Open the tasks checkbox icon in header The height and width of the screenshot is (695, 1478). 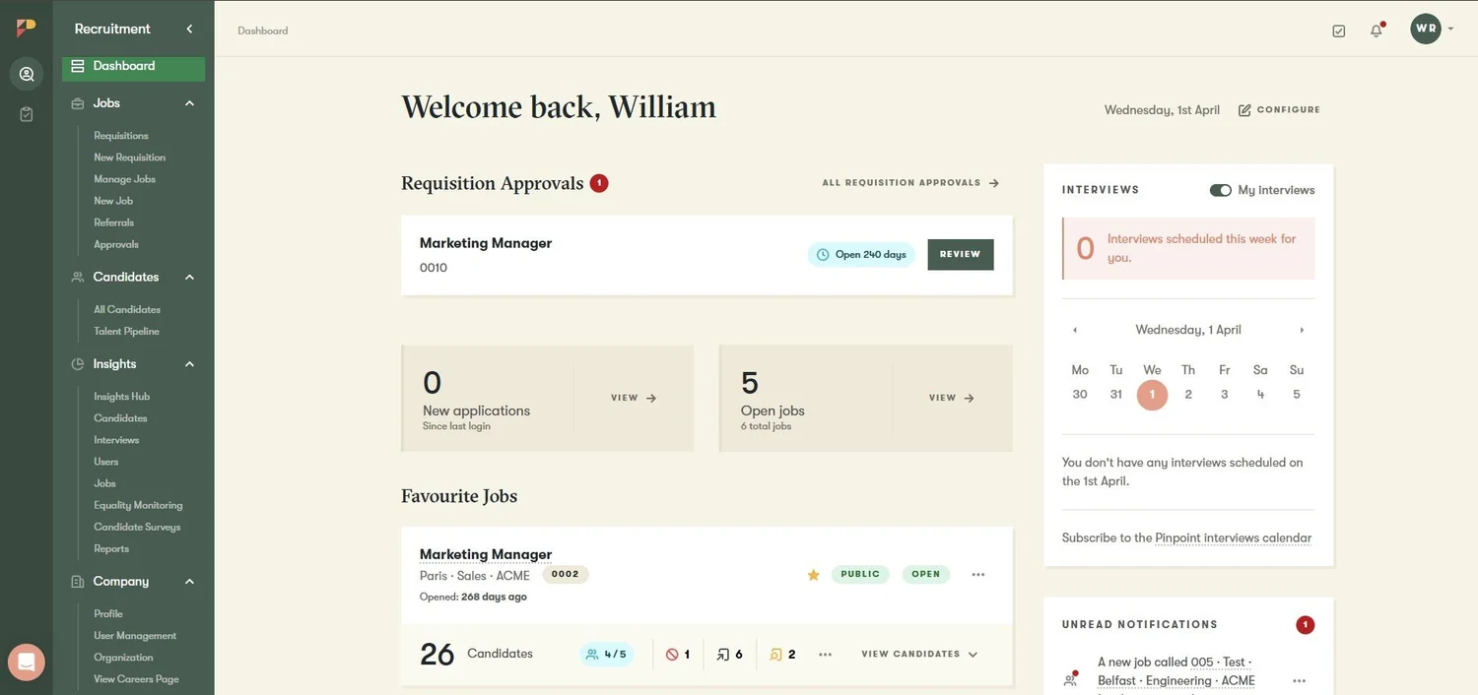(1338, 31)
